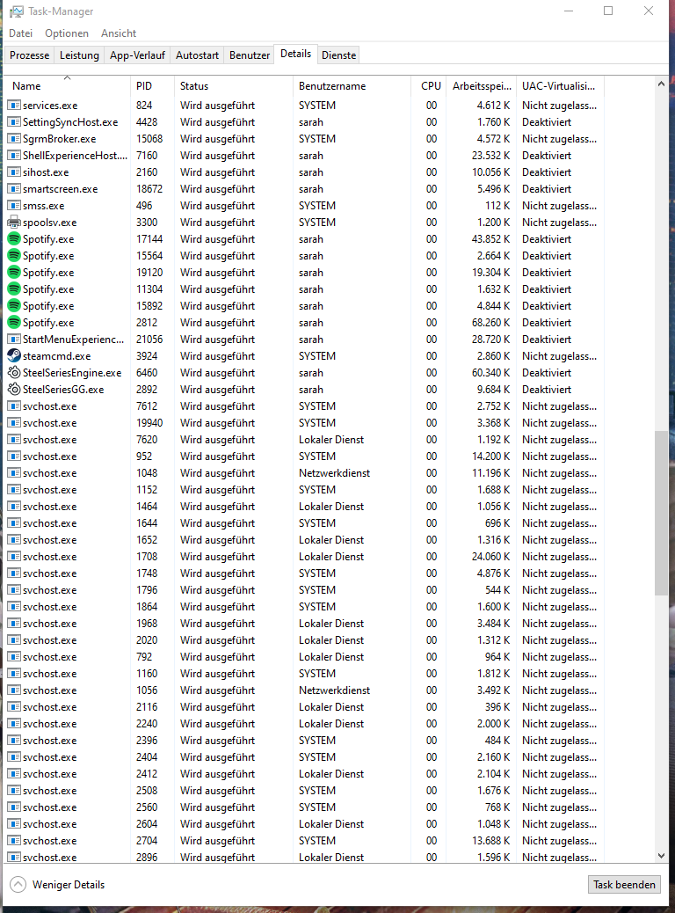Viewport: 675px width, 913px height.
Task: Click the SteelSeriesGG.exe icon
Action: 14,390
